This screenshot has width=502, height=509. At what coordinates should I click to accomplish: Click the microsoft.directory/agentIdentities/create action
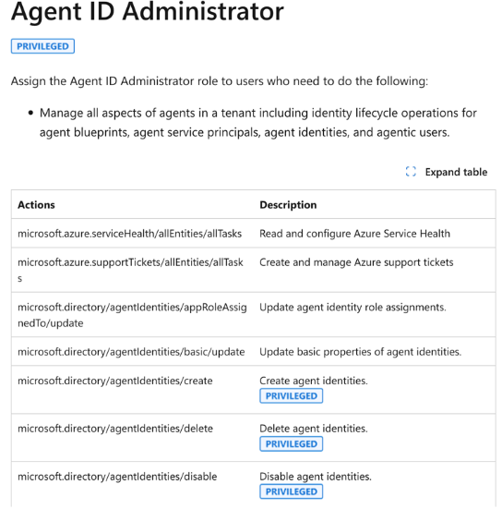tap(115, 381)
